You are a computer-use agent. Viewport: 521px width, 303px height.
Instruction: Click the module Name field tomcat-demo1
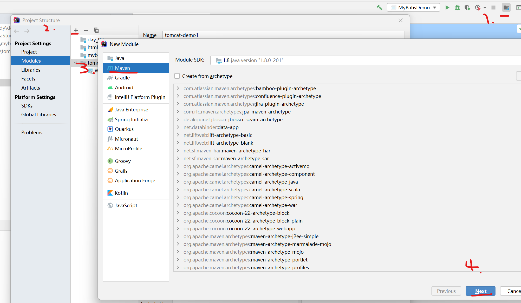point(283,35)
